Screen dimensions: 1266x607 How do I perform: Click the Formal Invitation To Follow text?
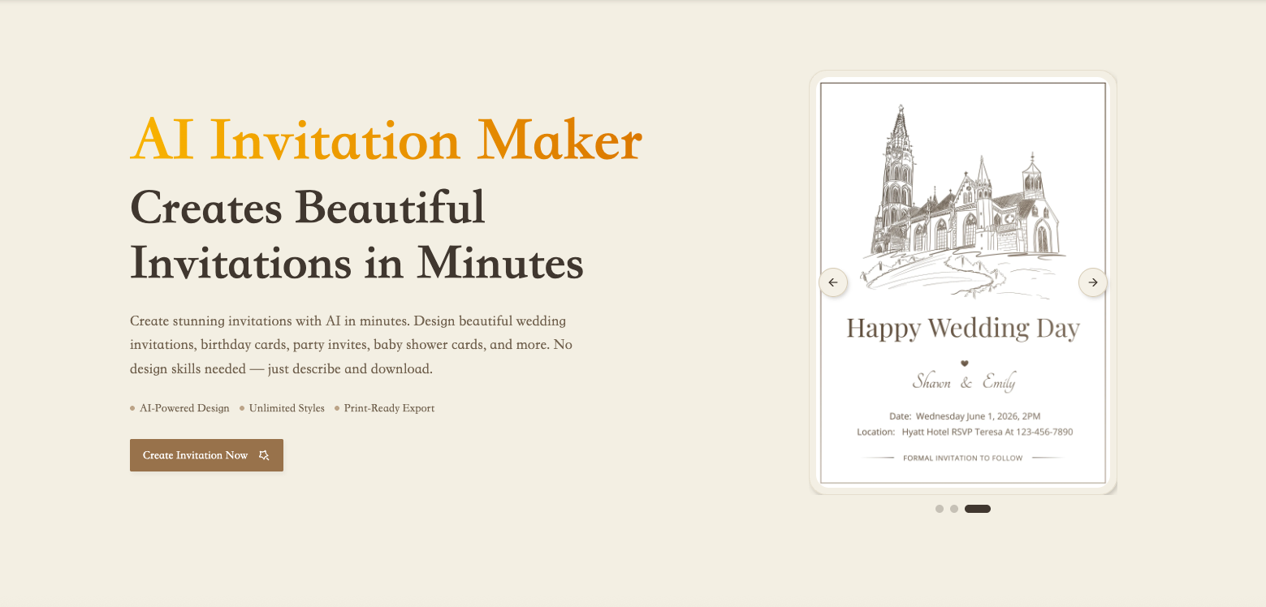(x=962, y=458)
